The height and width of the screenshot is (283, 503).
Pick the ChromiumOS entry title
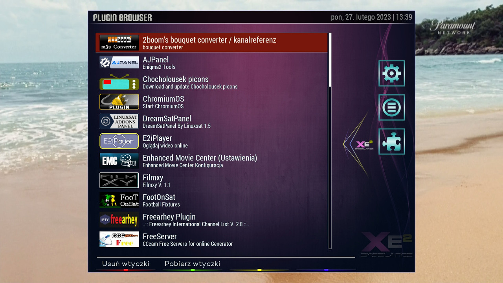click(163, 99)
